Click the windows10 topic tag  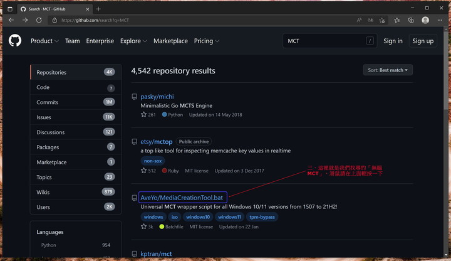[198, 217]
